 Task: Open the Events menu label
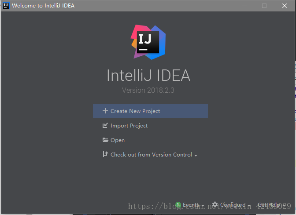191,204
